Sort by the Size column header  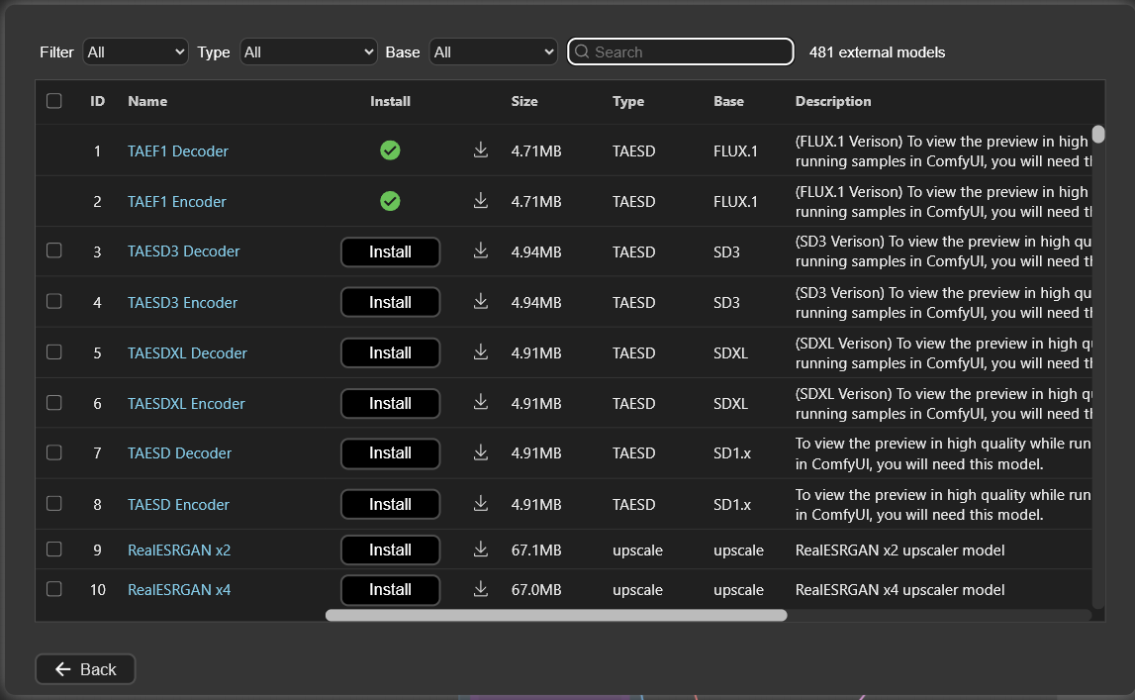coord(524,101)
